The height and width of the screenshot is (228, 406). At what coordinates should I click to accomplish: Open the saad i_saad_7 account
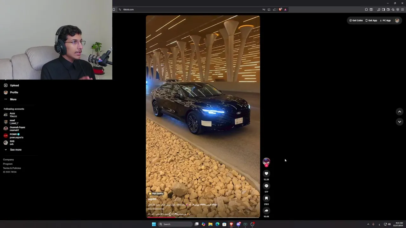[11, 122]
